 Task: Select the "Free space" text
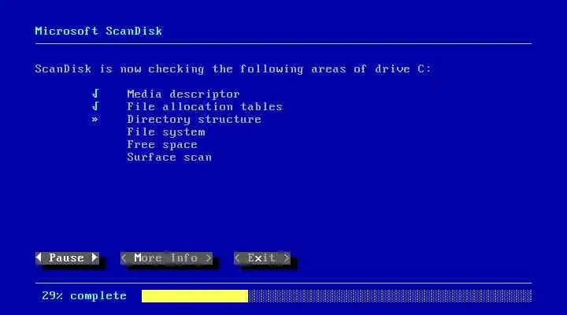[162, 145]
